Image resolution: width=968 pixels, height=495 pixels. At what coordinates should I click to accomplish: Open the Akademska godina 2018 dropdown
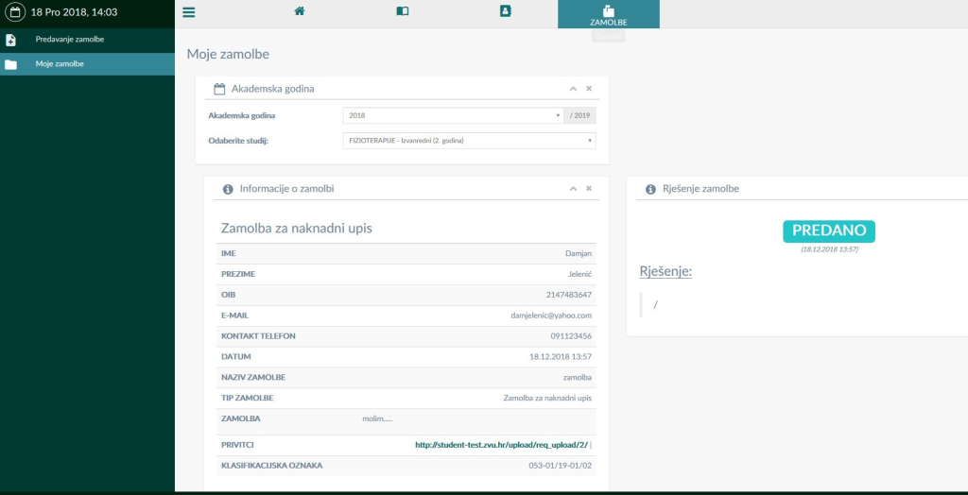click(x=453, y=115)
